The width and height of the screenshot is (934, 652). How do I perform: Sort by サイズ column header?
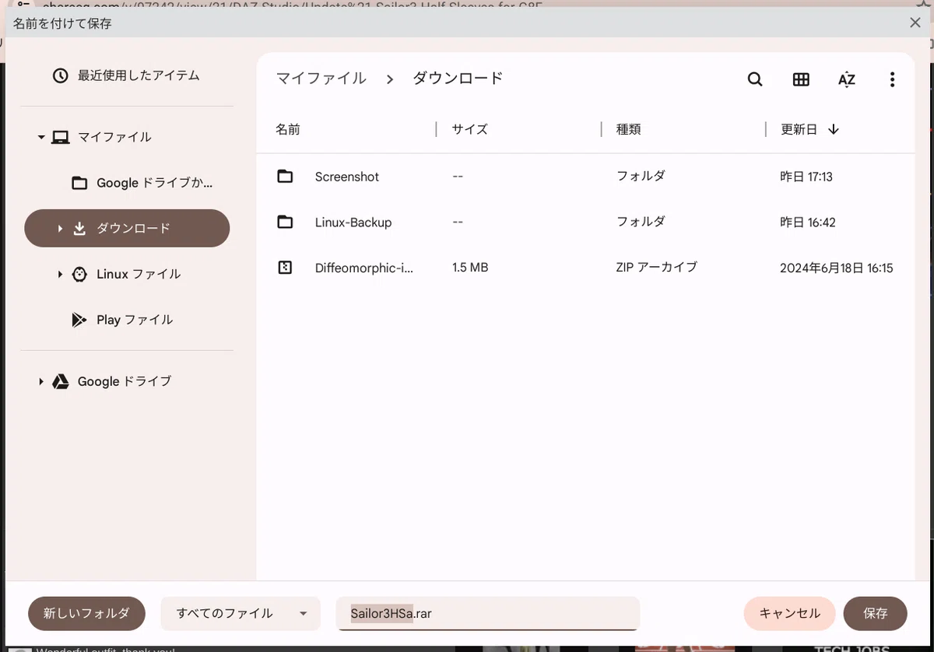470,129
